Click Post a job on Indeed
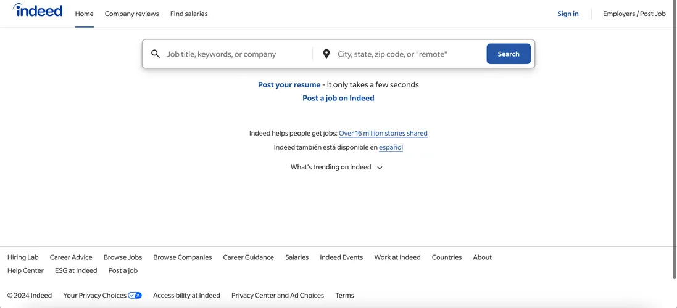The image size is (677, 308). click(338, 98)
